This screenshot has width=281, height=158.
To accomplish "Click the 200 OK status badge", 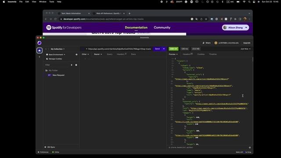I will pyautogui.click(x=173, y=49).
